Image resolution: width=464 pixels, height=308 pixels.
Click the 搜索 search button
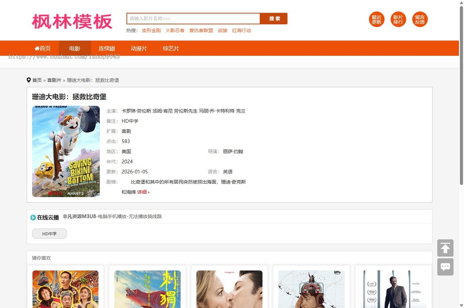pyautogui.click(x=274, y=19)
